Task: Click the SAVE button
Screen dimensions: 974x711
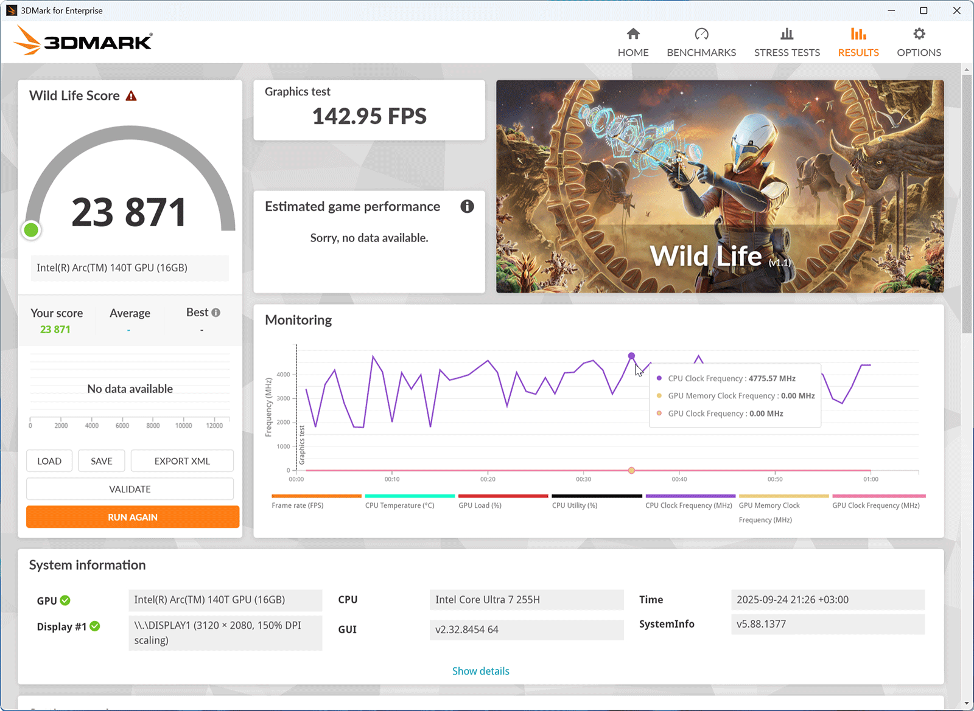Action: [x=102, y=461]
